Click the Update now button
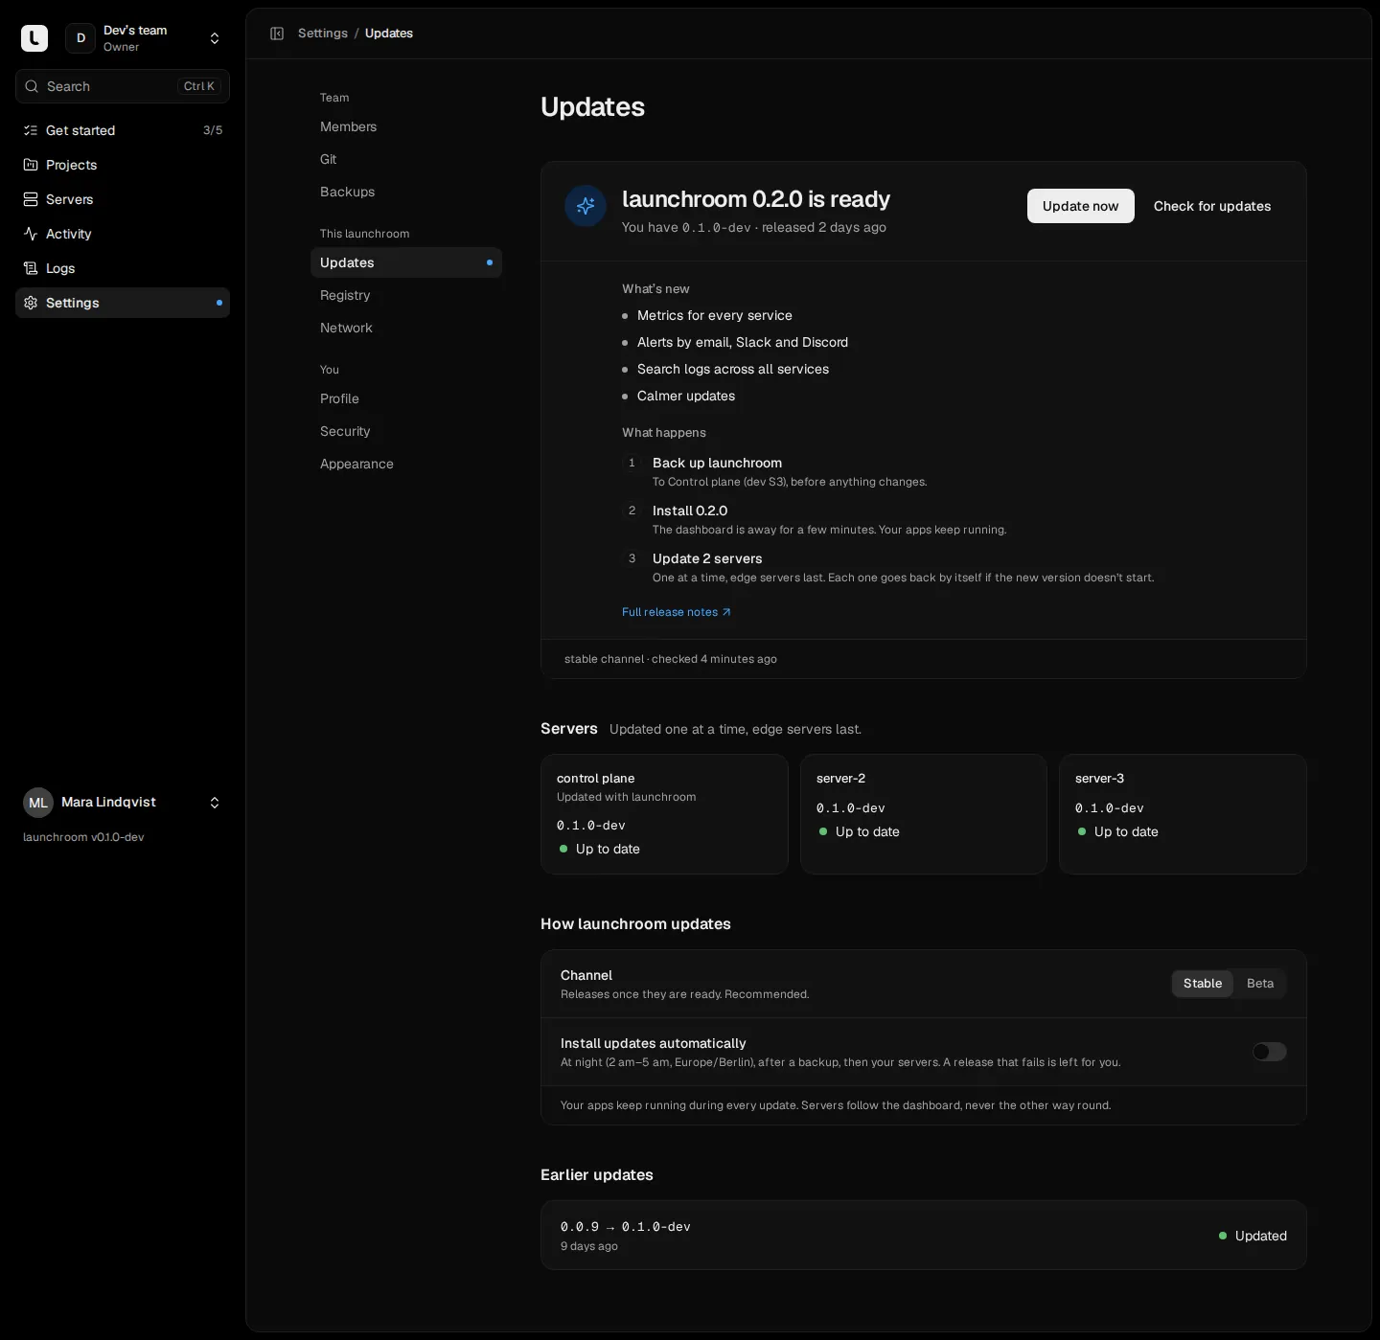The image size is (1380, 1340). pos(1080,206)
